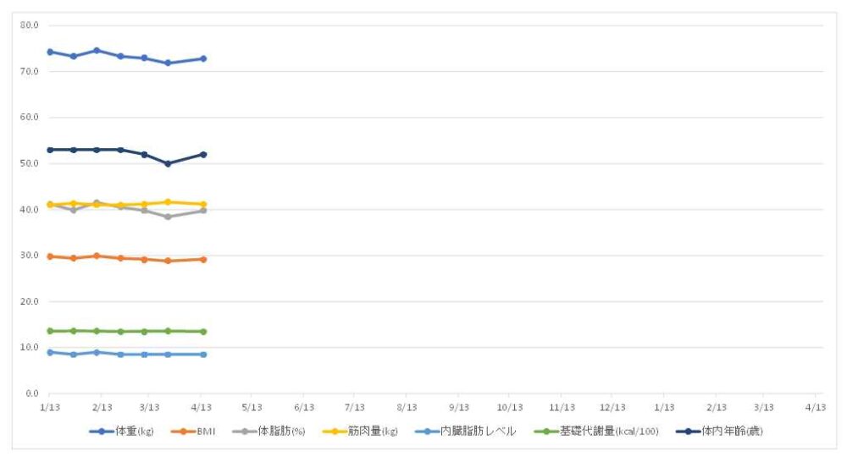Click the last green 基礎代謝量 data point

pos(203,332)
